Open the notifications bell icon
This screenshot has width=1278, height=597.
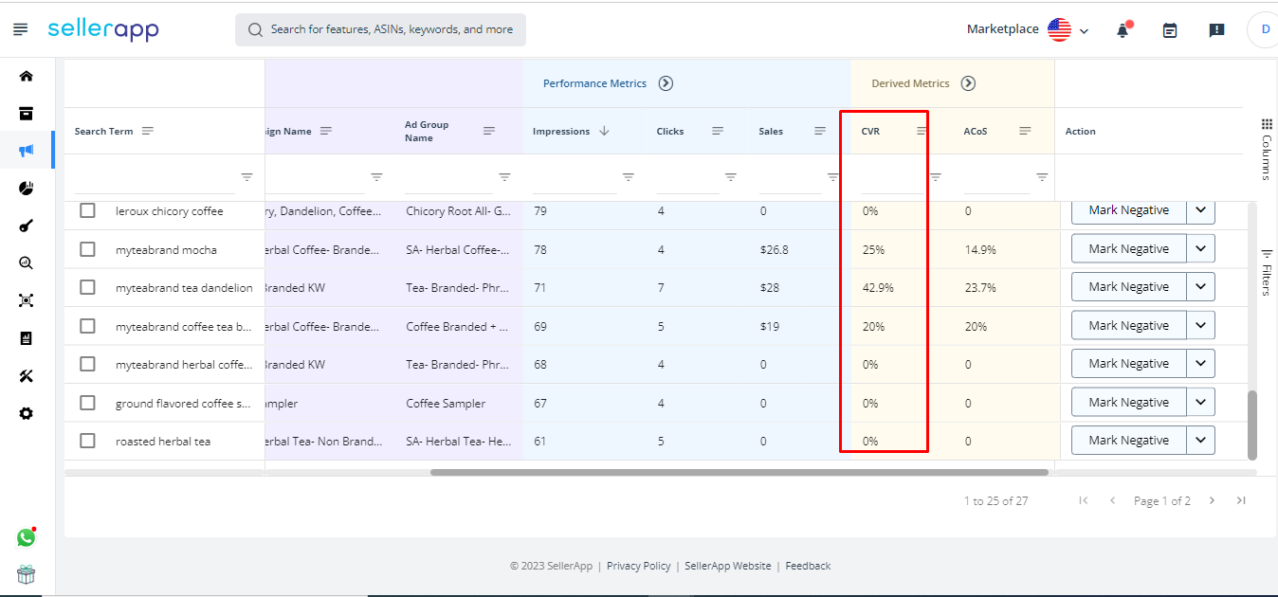(x=1122, y=29)
